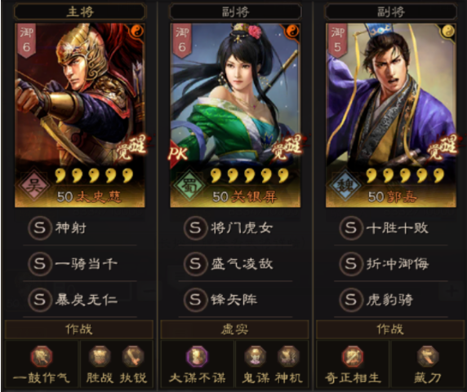Open the 太史慈 general card

[80, 115]
